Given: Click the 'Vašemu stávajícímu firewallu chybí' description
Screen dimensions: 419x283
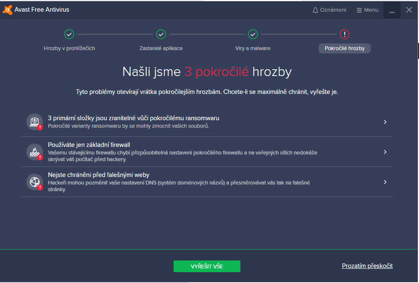Looking at the screenshot, I should [x=182, y=156].
